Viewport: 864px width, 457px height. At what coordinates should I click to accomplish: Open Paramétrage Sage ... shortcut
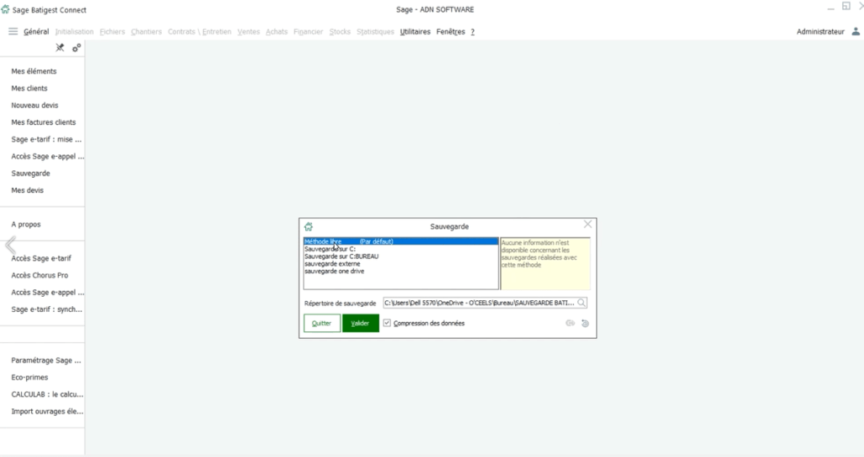tap(46, 361)
